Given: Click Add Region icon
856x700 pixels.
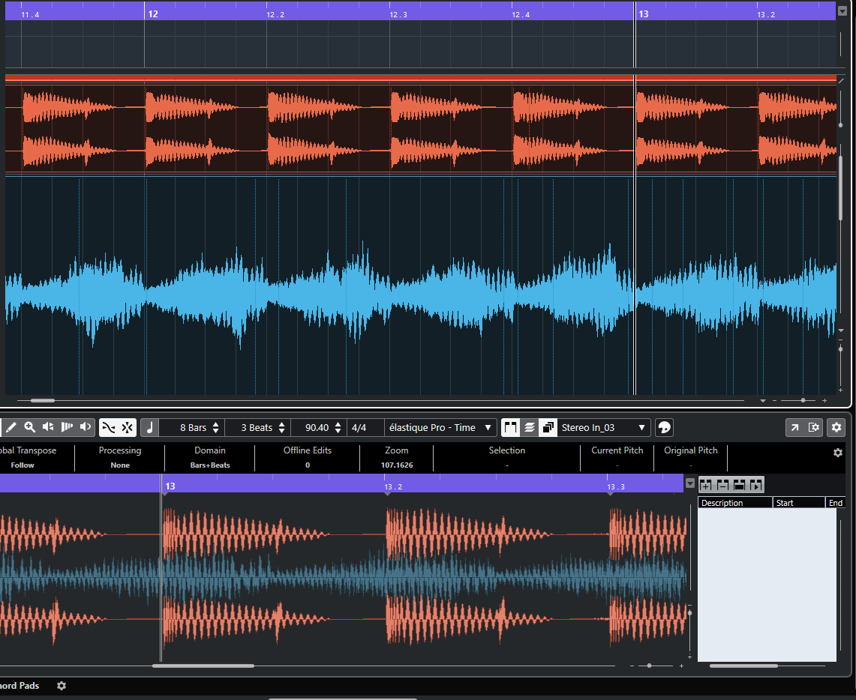Looking at the screenshot, I should click(706, 485).
